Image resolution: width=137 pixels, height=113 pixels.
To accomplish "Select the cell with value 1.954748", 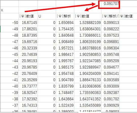I will pyautogui.click(x=65, y=74).
